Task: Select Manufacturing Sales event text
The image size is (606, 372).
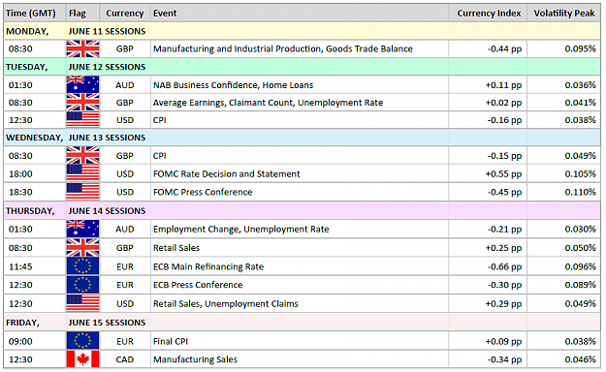Action: (195, 359)
